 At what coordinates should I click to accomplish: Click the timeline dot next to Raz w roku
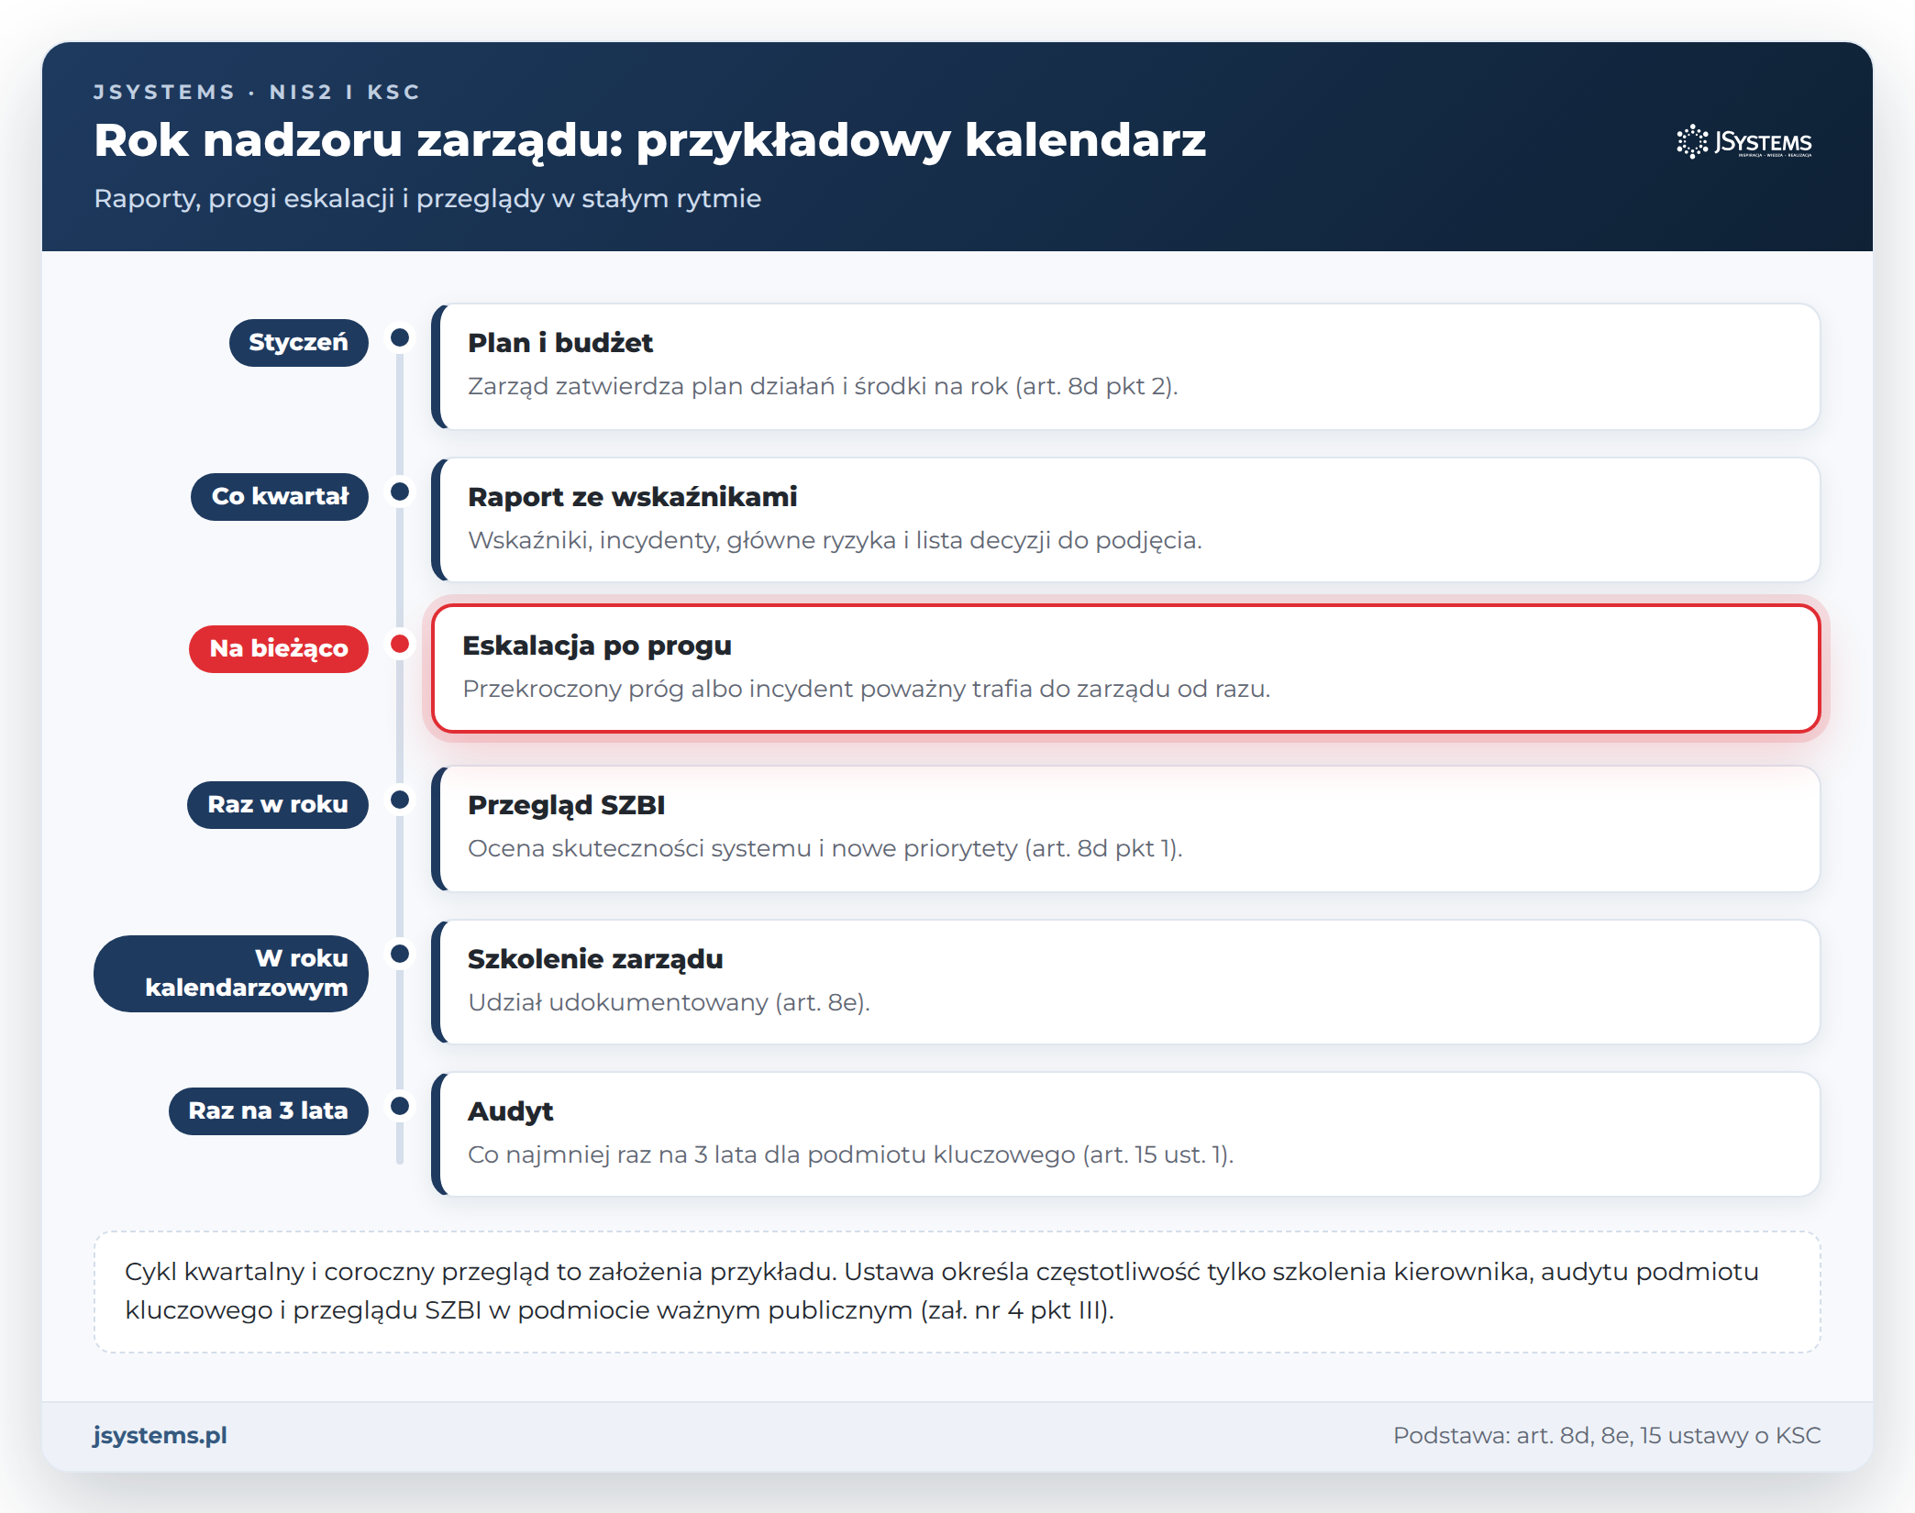click(x=400, y=800)
